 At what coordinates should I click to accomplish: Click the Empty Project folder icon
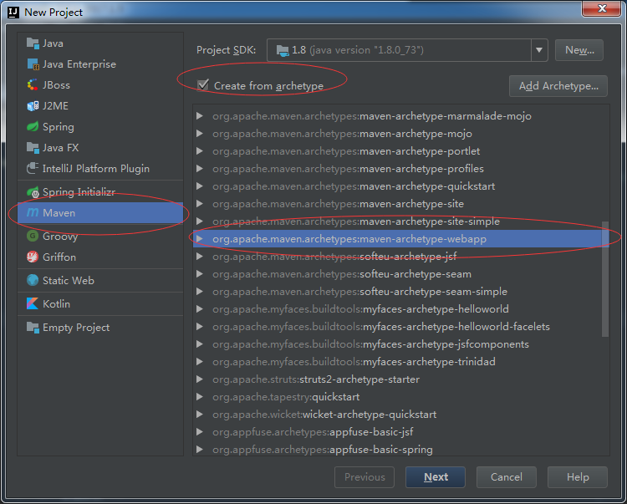(x=33, y=327)
